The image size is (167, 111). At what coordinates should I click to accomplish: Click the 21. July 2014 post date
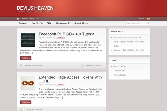click(47, 84)
